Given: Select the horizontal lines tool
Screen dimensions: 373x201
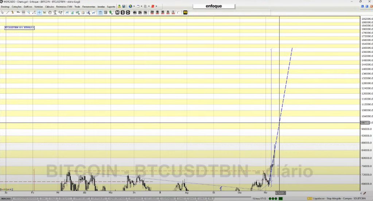Looking at the screenshot, I should pyautogui.click(x=23, y=12).
